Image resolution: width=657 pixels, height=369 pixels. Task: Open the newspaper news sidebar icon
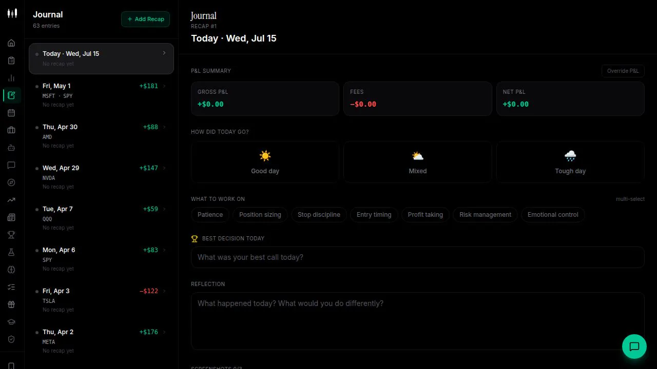coord(11,217)
